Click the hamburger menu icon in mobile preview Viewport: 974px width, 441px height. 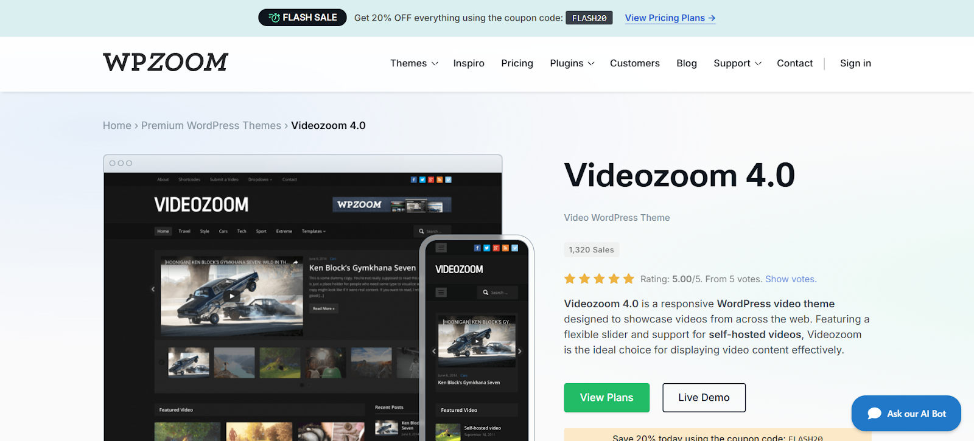[x=441, y=248]
